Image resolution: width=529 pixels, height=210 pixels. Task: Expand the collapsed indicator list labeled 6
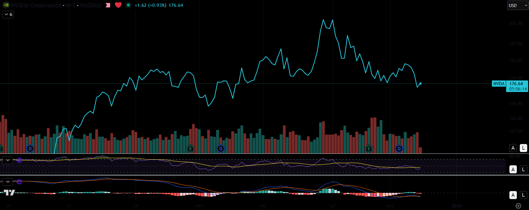[x=8, y=14]
